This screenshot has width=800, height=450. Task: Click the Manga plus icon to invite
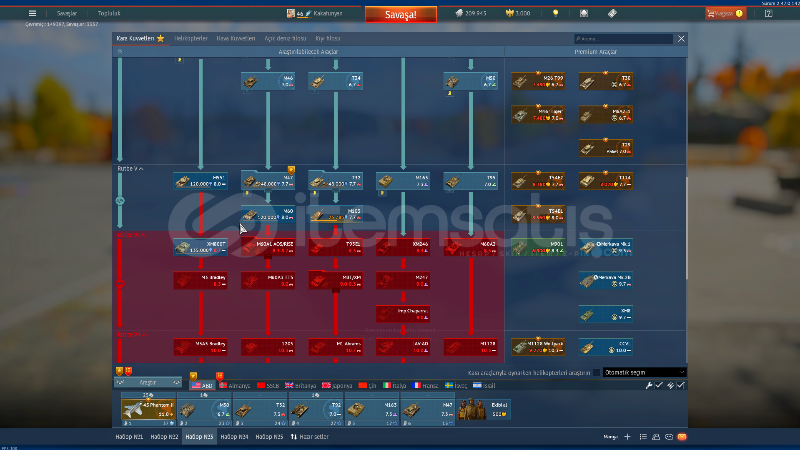[x=627, y=437]
